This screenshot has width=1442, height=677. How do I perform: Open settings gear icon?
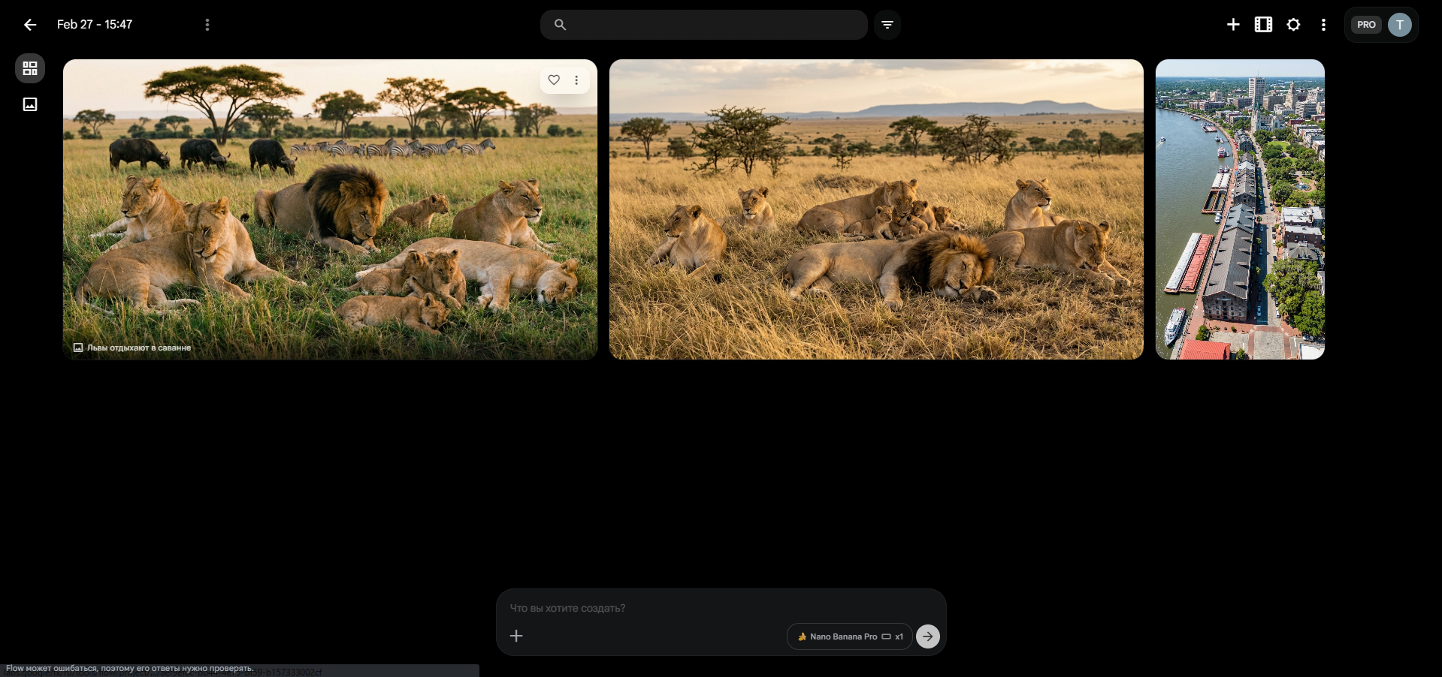coord(1293,25)
